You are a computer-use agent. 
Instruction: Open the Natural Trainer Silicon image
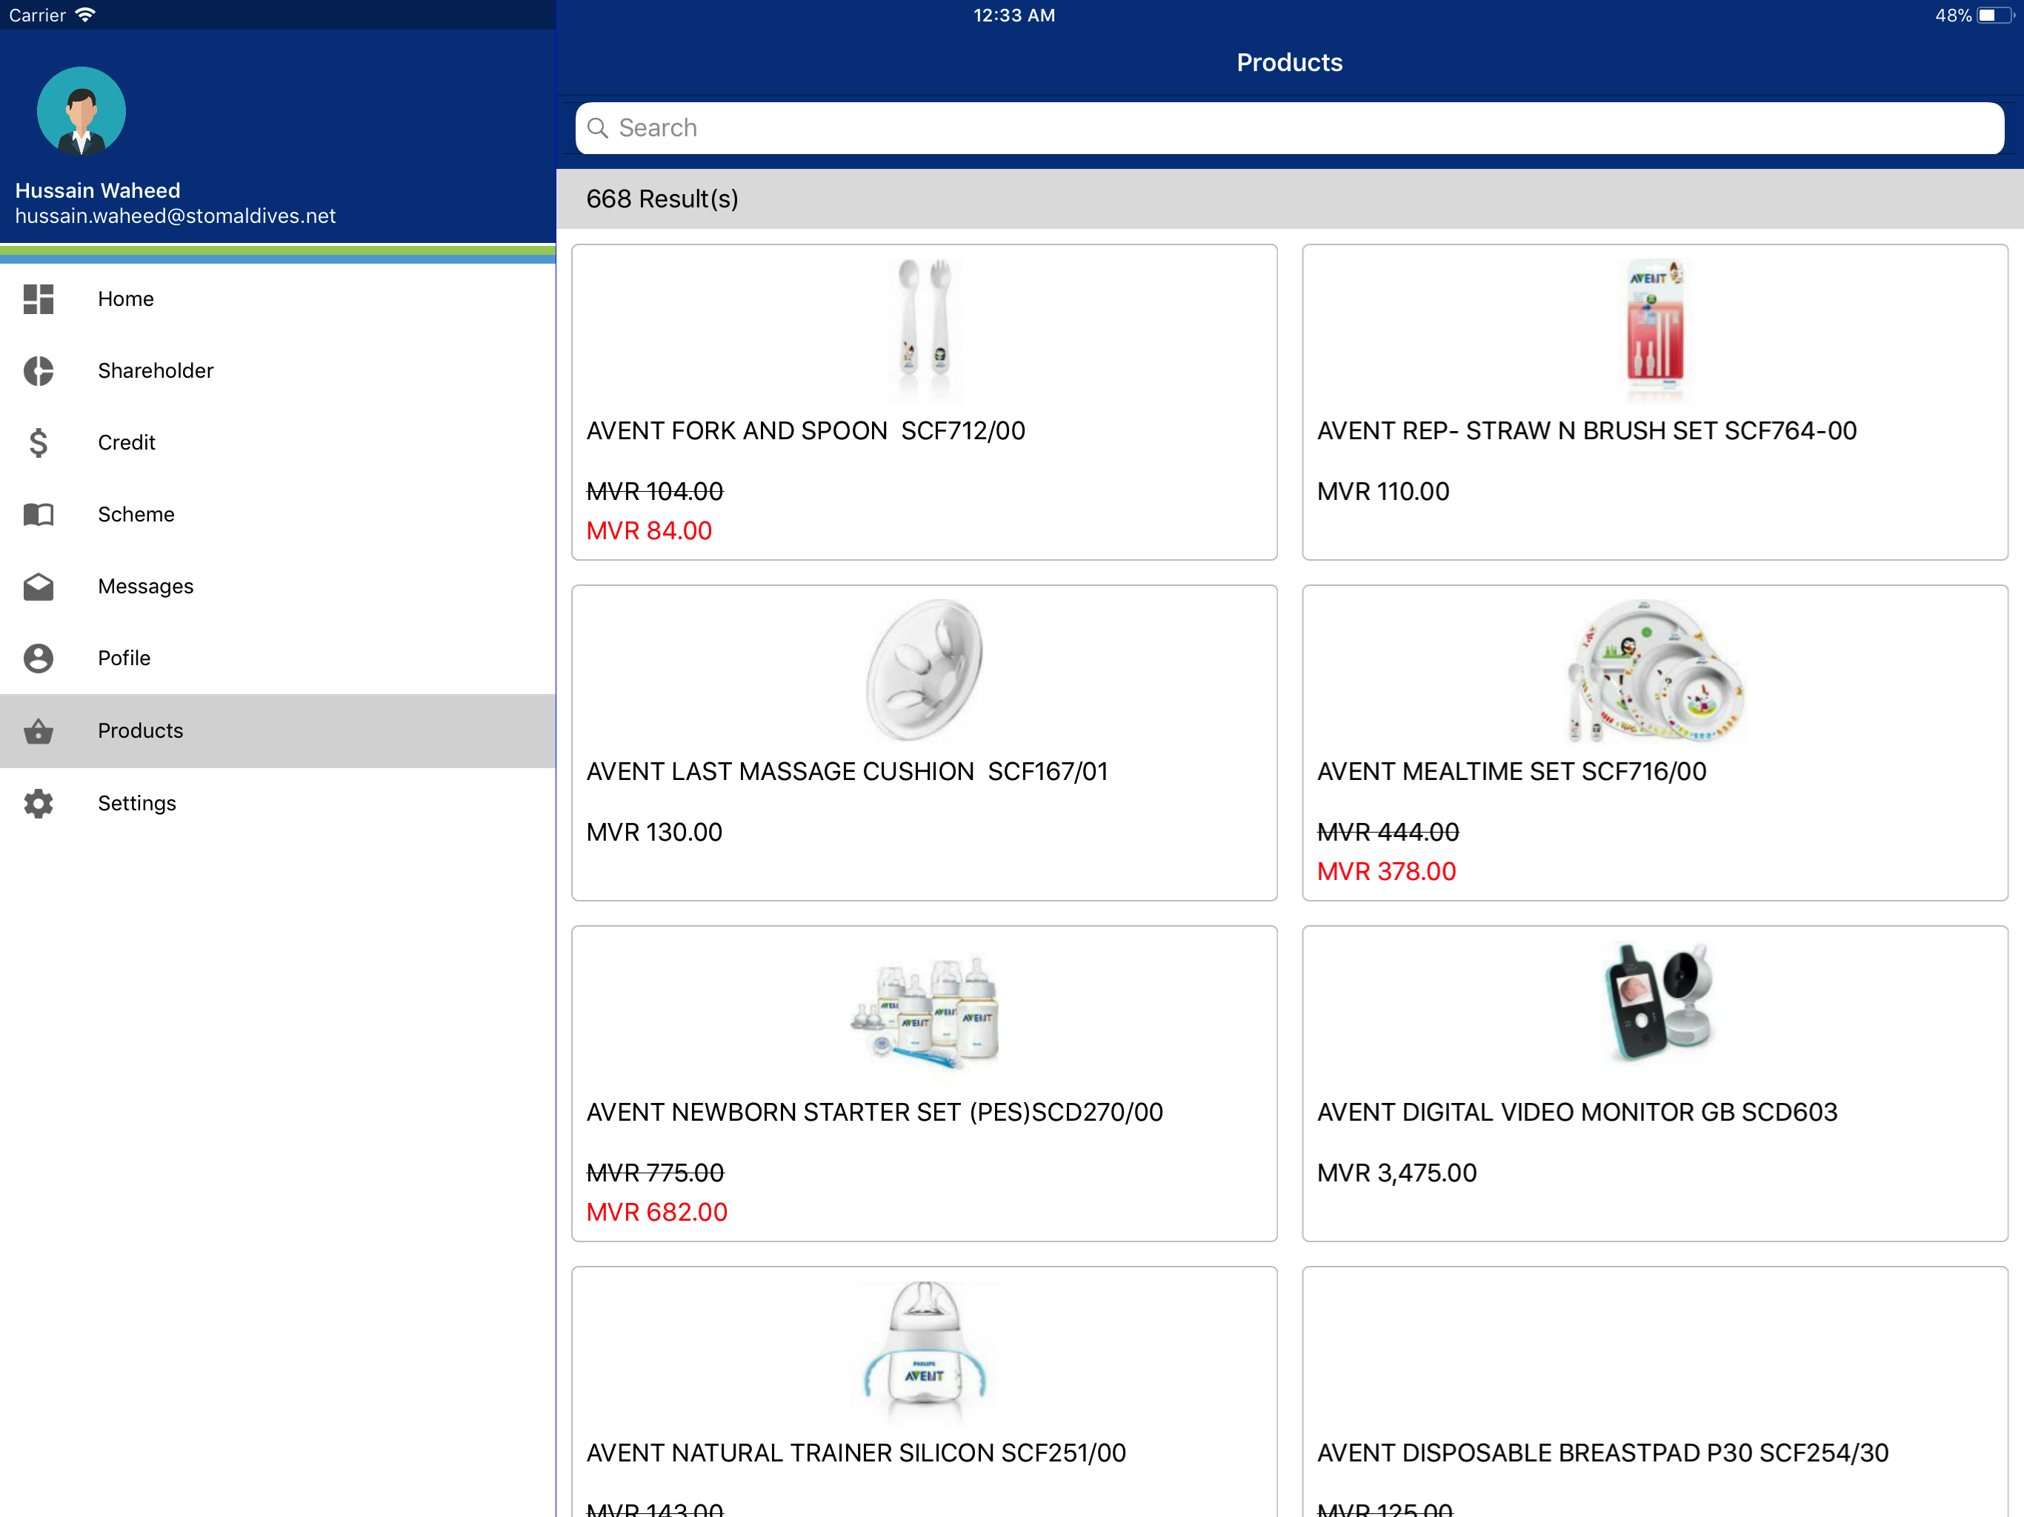click(924, 1351)
